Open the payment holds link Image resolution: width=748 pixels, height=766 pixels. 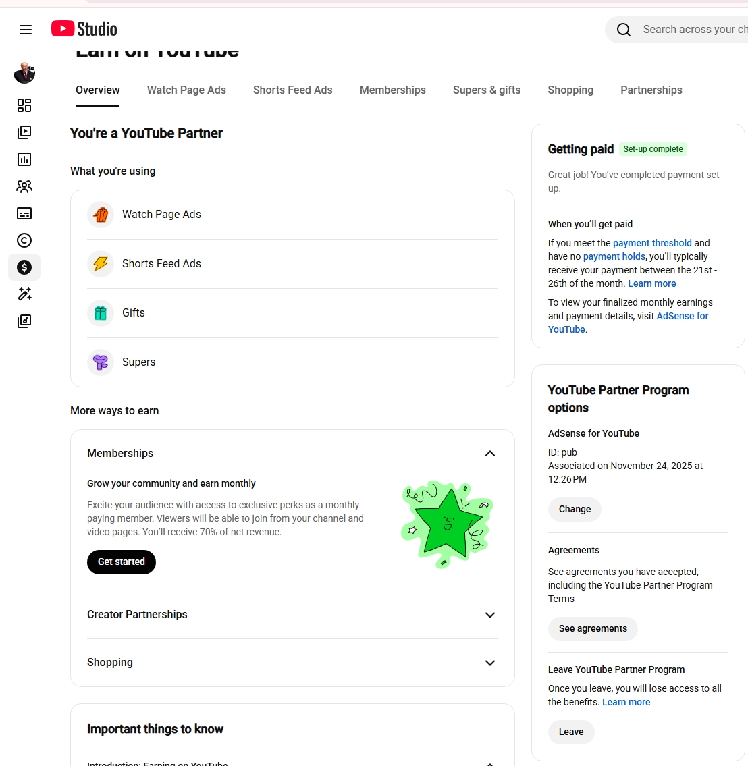click(x=614, y=257)
